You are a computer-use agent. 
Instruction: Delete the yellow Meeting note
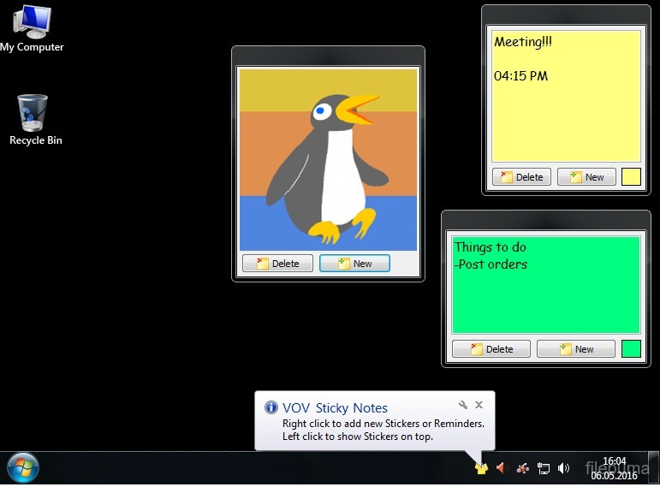tap(521, 177)
